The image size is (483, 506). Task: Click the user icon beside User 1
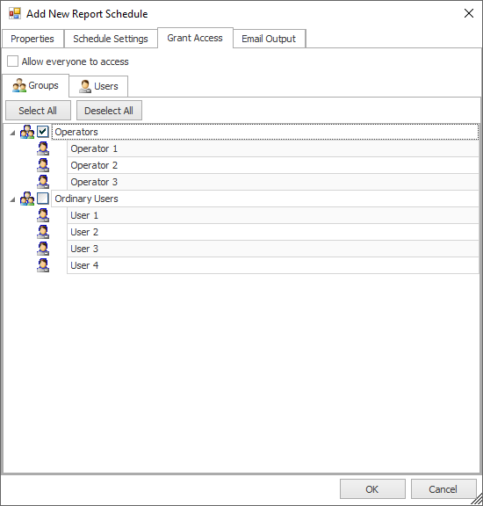43,215
